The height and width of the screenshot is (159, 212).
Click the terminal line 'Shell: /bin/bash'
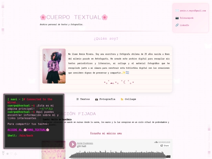[x=20, y=135]
